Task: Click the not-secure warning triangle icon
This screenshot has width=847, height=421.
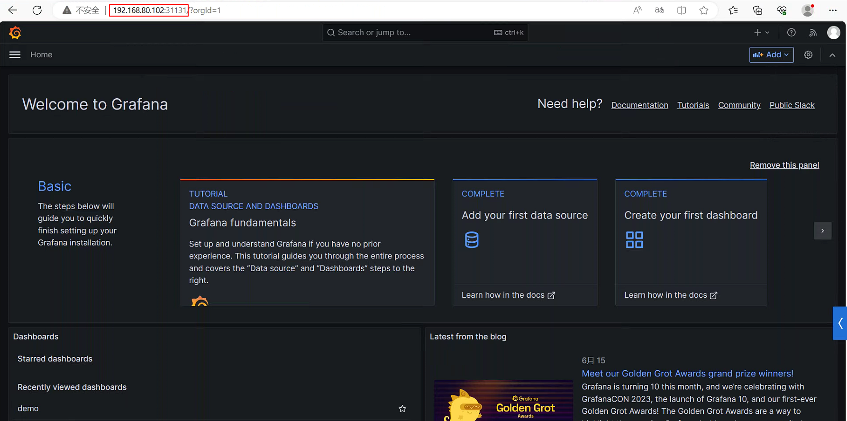Action: point(67,10)
